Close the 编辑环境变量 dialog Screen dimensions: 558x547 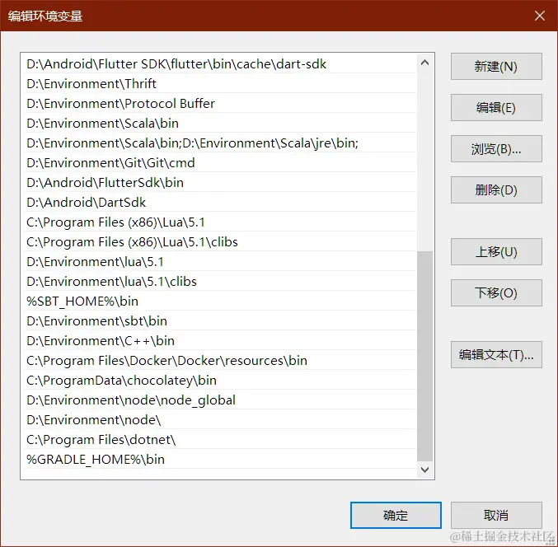coord(540,16)
